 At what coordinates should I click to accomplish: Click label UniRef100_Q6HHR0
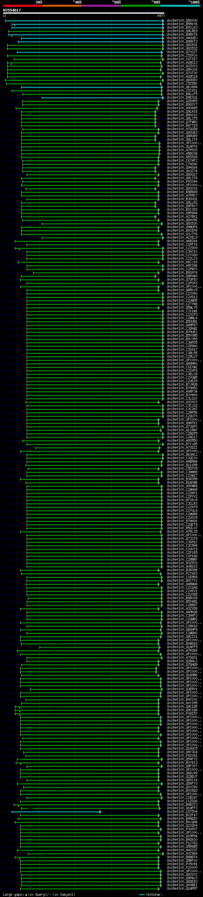182,363
